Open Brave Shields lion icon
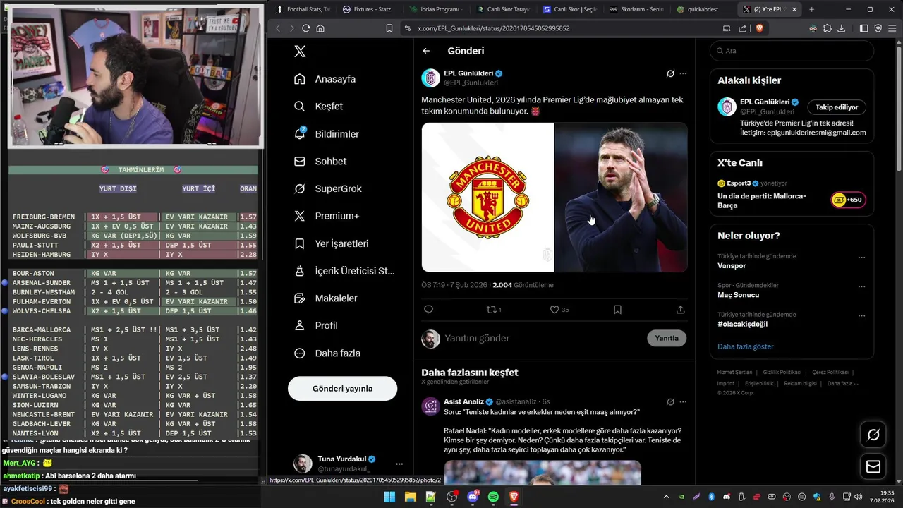The height and width of the screenshot is (508, 903). pos(760,28)
